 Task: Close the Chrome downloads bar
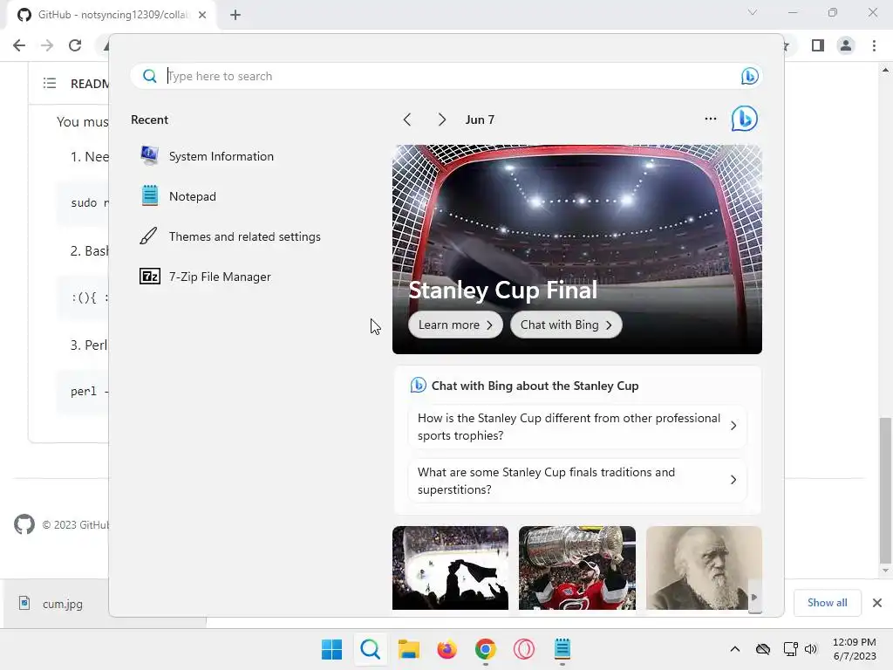pyautogui.click(x=877, y=603)
